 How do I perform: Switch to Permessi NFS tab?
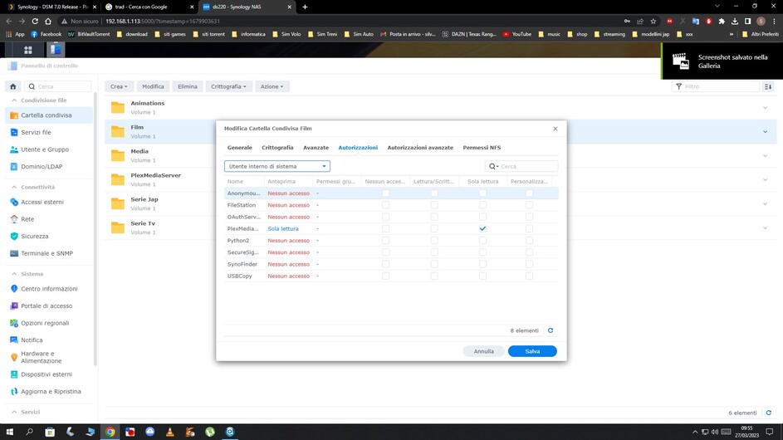point(482,148)
